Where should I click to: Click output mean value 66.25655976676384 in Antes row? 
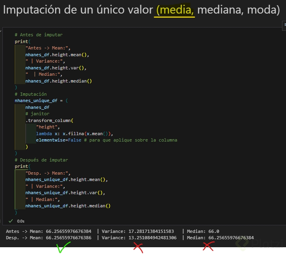click(69, 231)
